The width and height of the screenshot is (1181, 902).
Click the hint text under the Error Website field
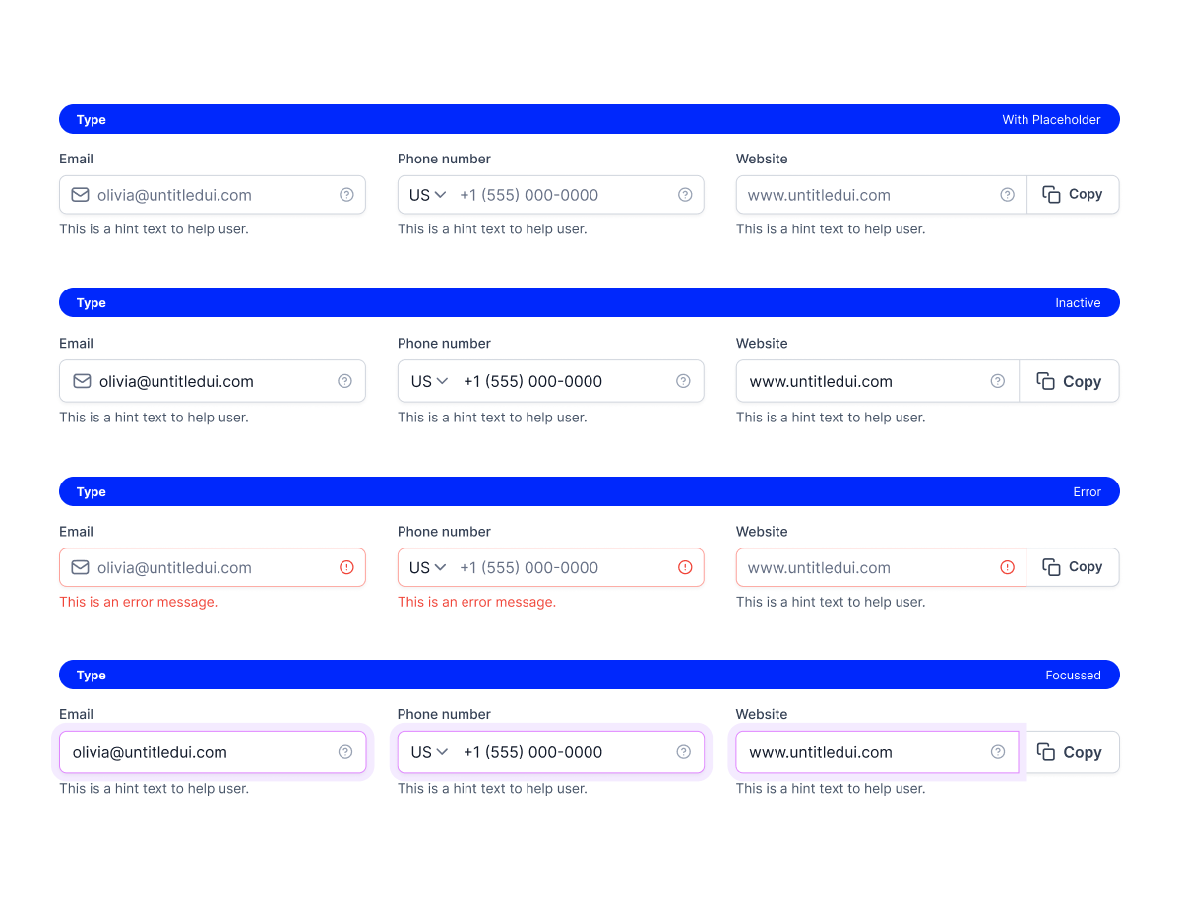(831, 602)
